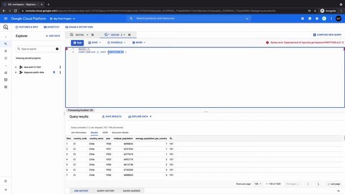Open the More settings dropdown

(x=139, y=43)
